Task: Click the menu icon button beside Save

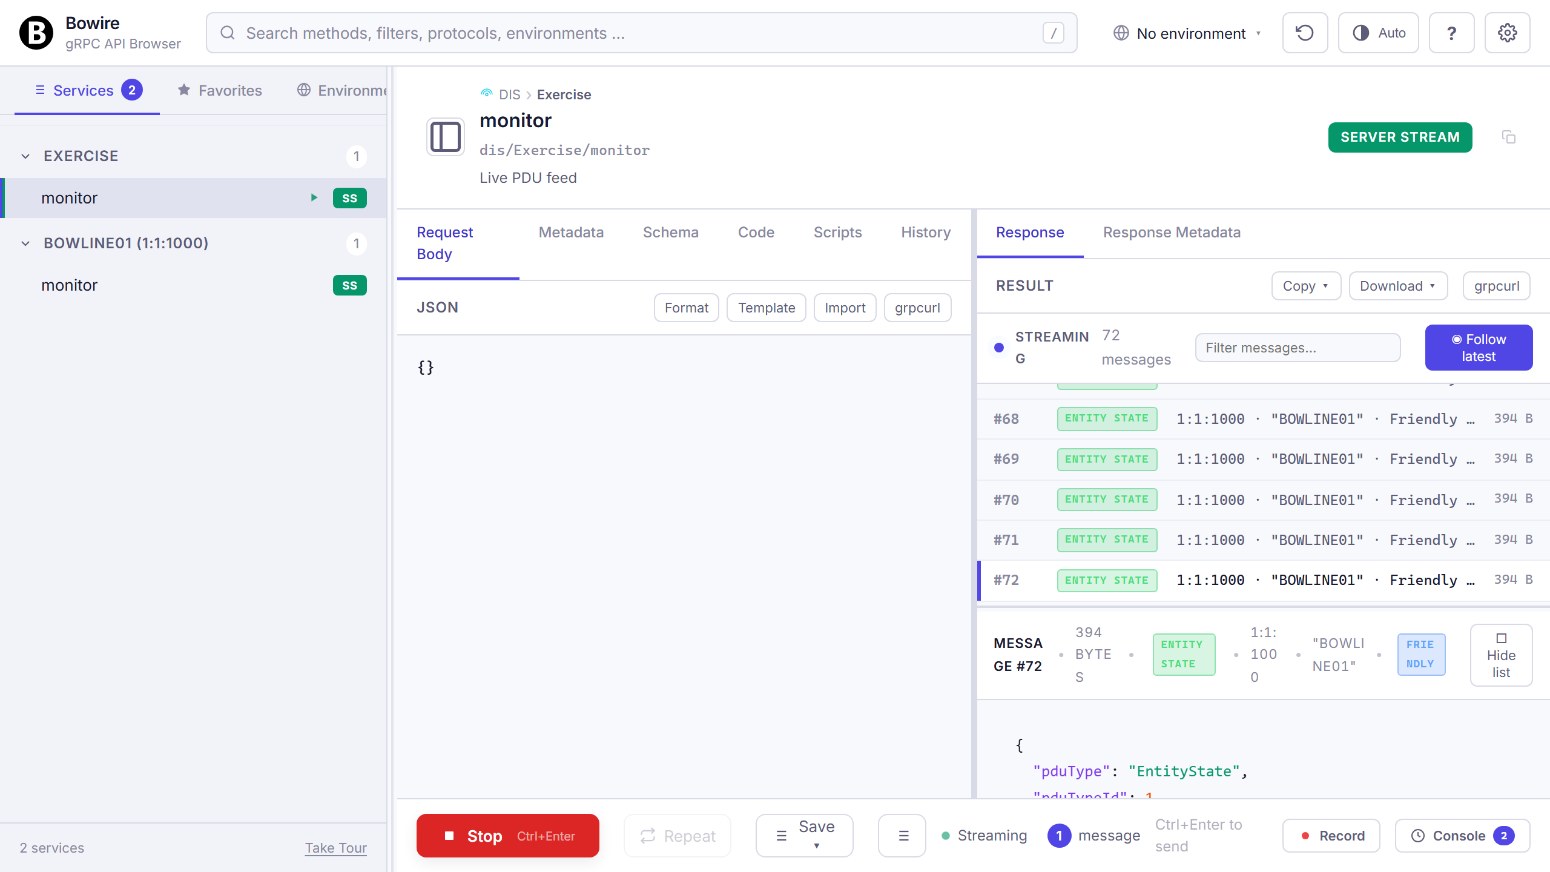Action: tap(902, 836)
